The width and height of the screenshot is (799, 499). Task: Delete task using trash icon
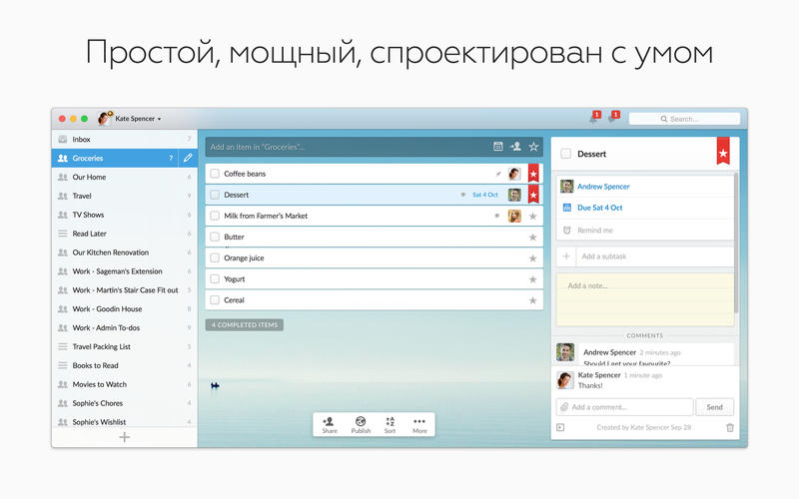click(x=729, y=427)
